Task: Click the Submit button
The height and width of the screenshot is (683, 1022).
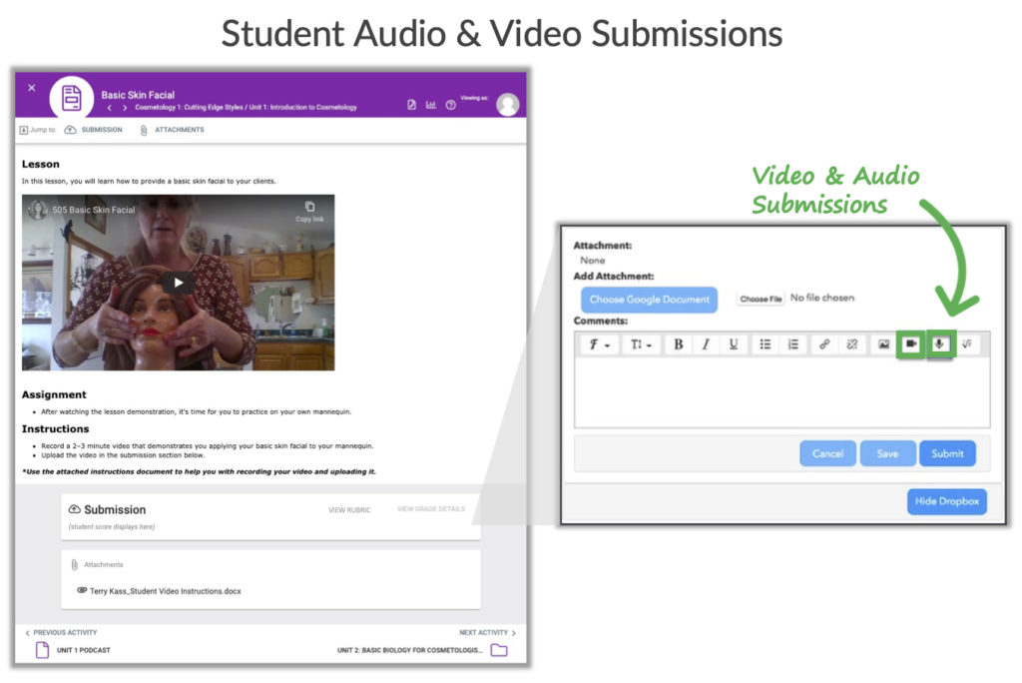Action: (947, 453)
